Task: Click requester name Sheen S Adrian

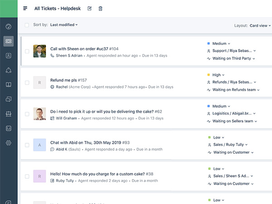Action: 69,56
